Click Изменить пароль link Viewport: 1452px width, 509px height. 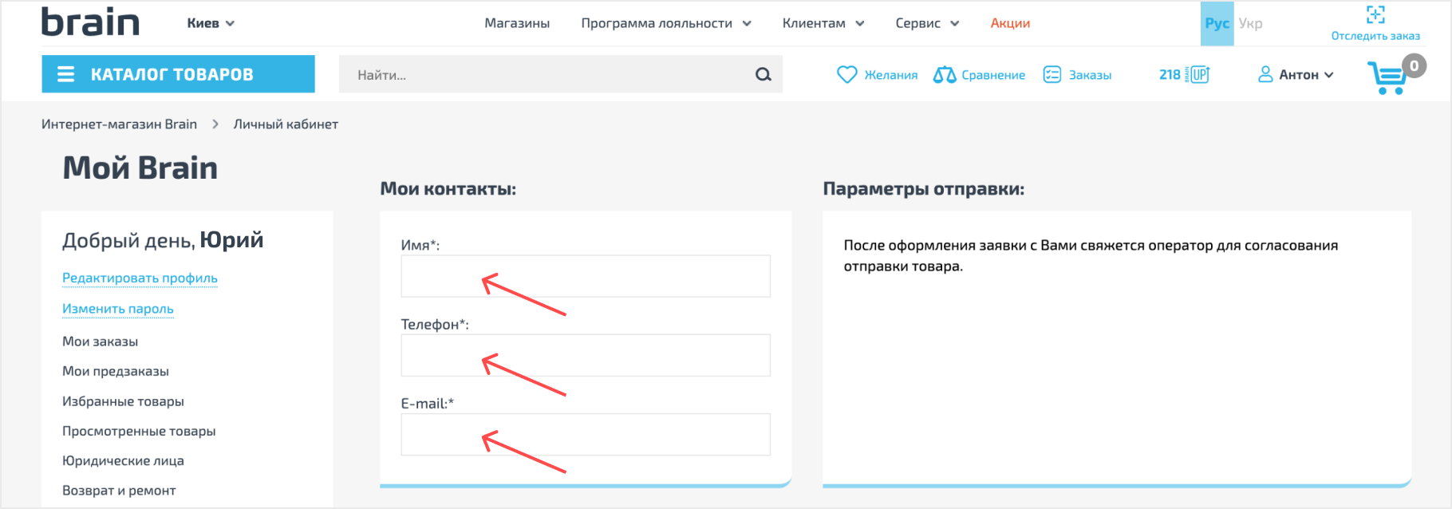tap(118, 309)
